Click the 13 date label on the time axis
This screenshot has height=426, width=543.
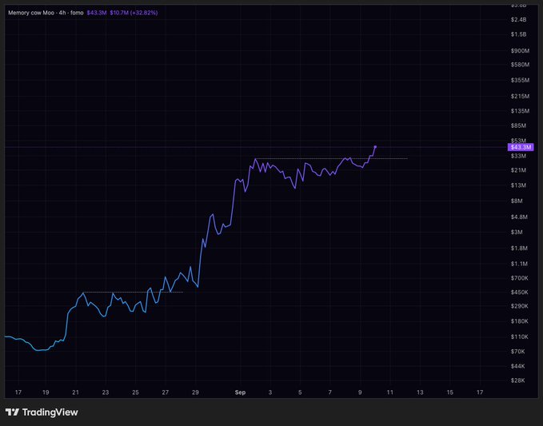tap(420, 392)
